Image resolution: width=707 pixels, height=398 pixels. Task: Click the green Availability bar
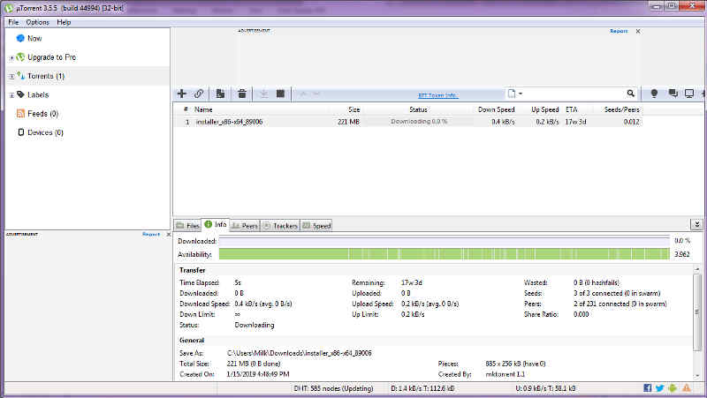click(x=445, y=254)
